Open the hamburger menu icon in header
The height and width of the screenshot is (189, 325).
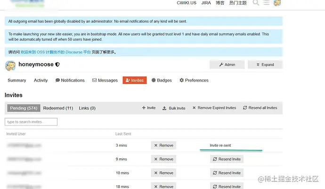coord(266,3)
